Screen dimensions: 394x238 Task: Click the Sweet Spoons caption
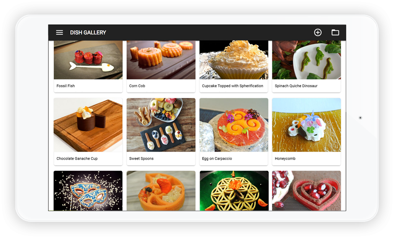pos(141,159)
